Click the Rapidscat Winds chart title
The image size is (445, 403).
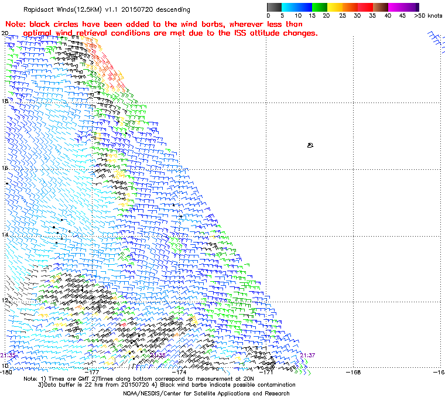click(107, 9)
